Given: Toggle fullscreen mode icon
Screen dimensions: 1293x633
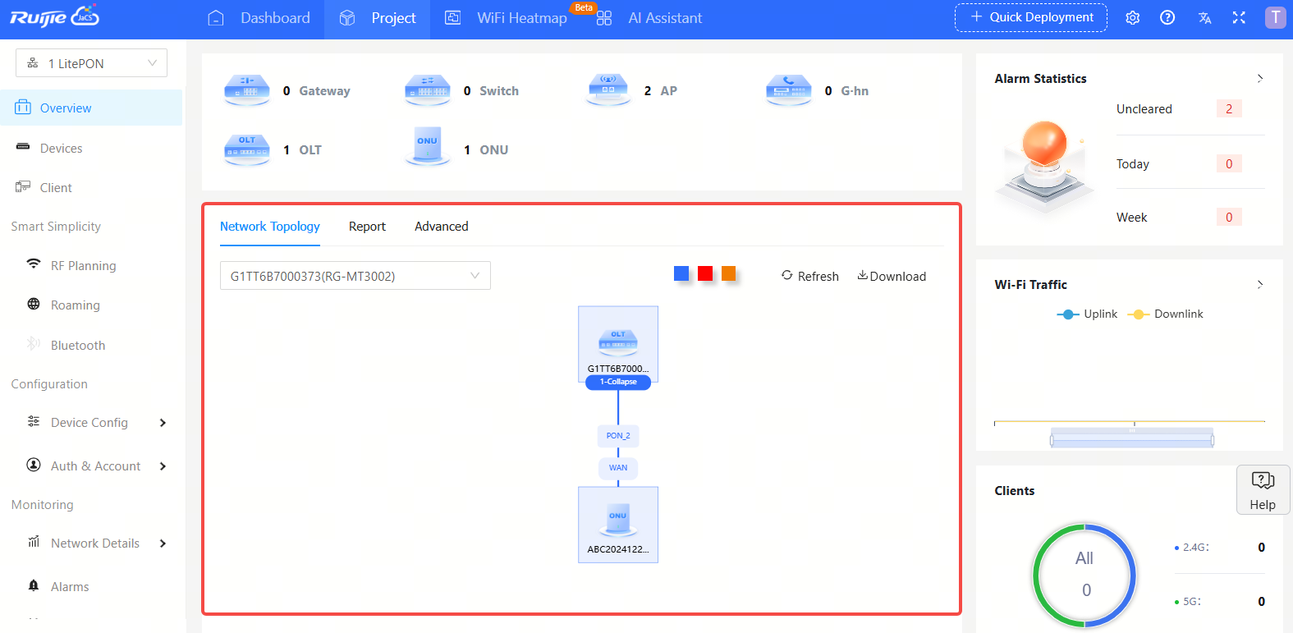Looking at the screenshot, I should click(x=1239, y=18).
